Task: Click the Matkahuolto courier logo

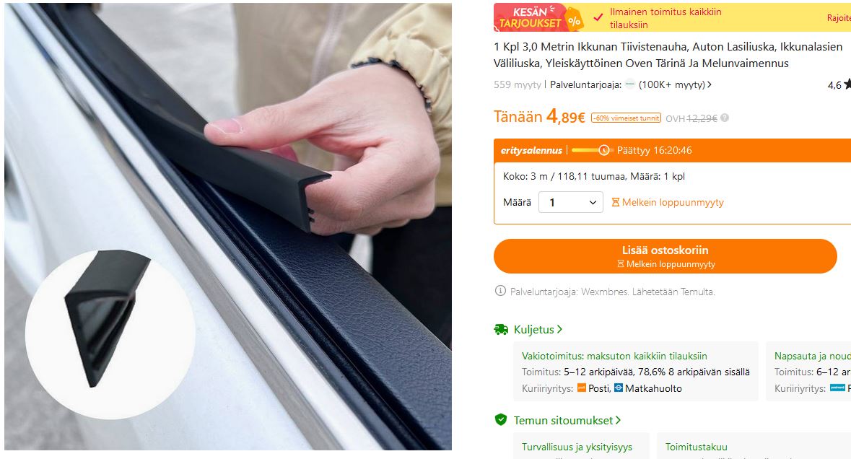Action: click(x=618, y=388)
